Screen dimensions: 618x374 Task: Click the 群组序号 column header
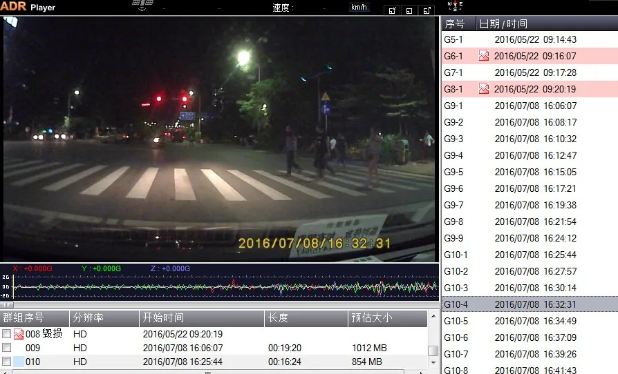35,318
